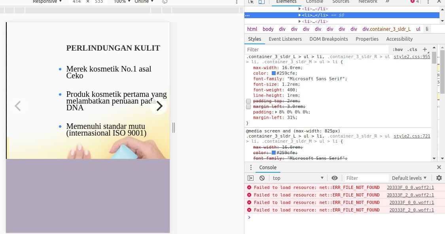Open the top context dropdown in console

298,178
